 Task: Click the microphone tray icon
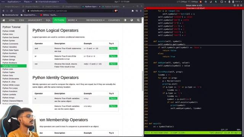[x=229, y=2]
